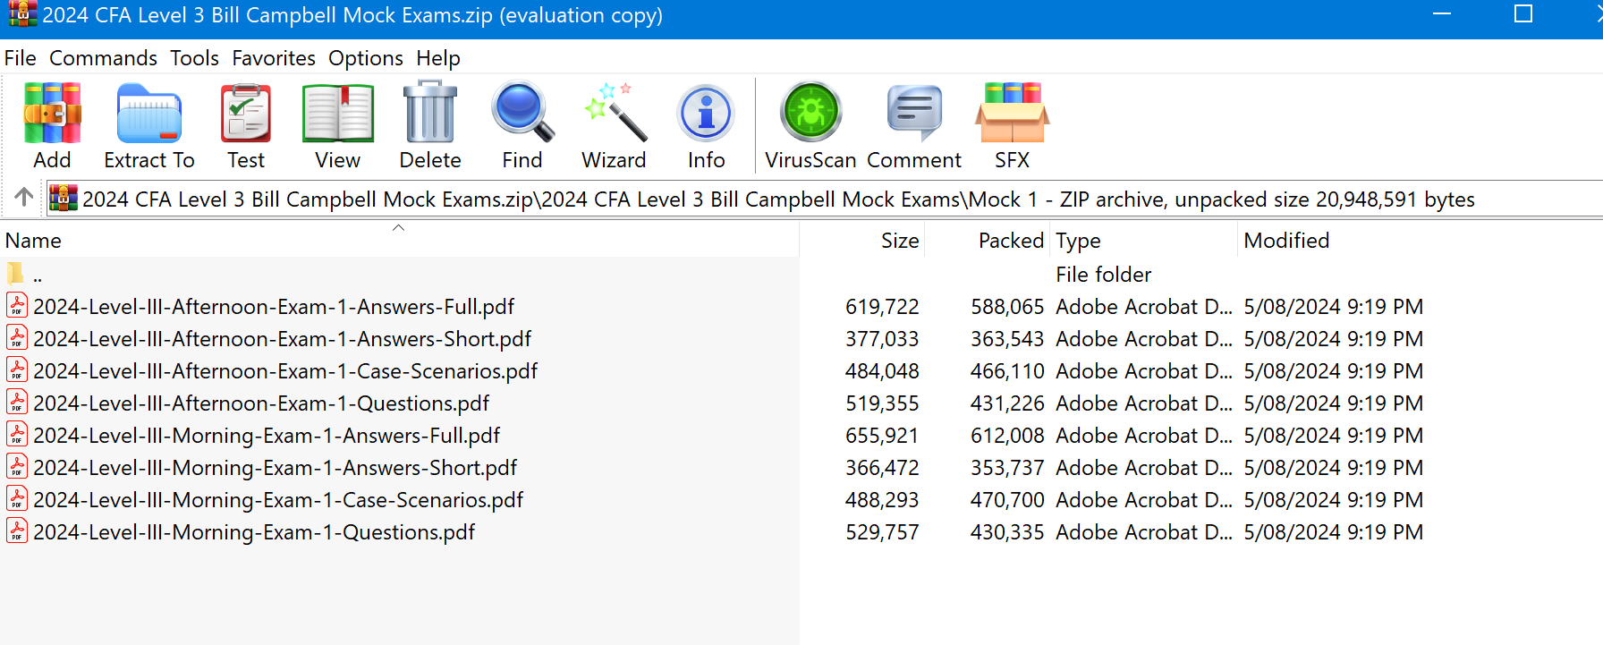Create SFX self-extracting archive
1603x645 pixels.
(x=1012, y=115)
